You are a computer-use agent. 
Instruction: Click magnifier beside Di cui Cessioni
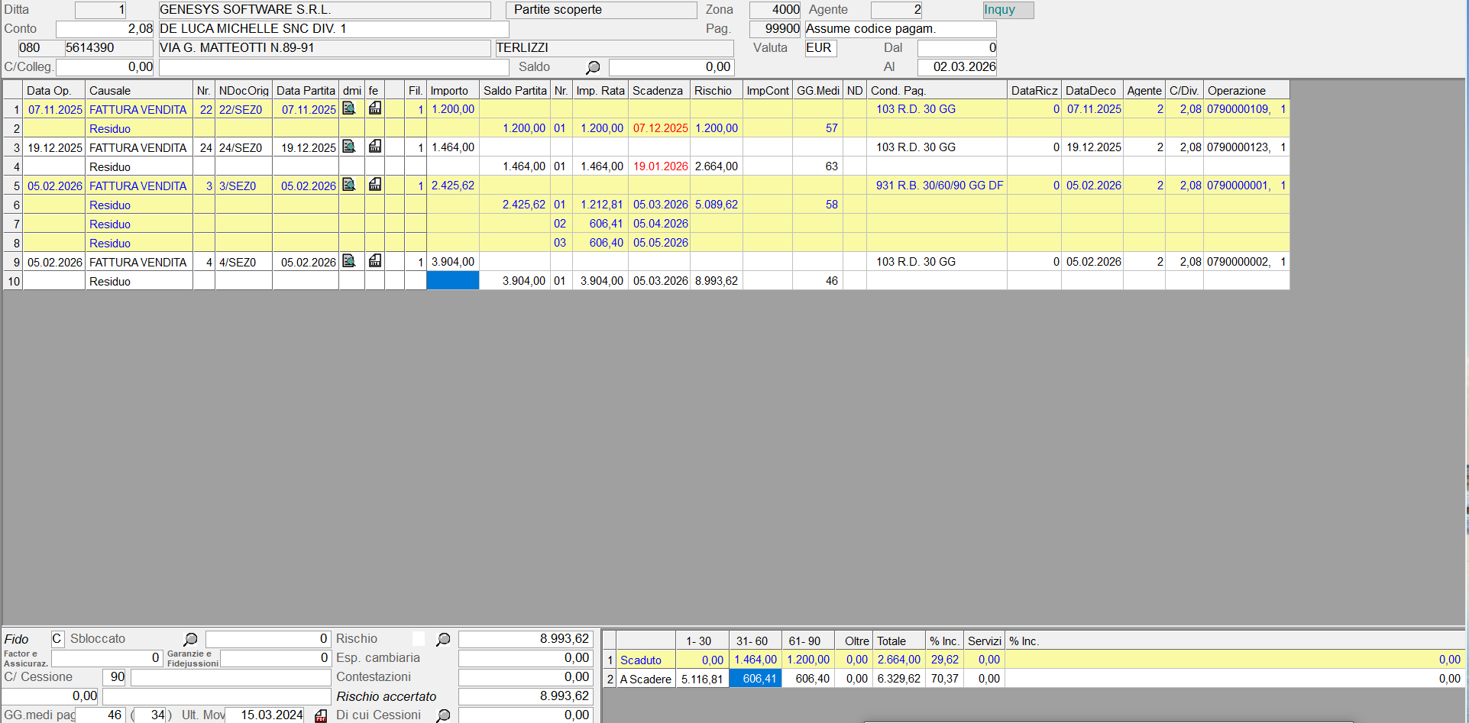[x=443, y=715]
